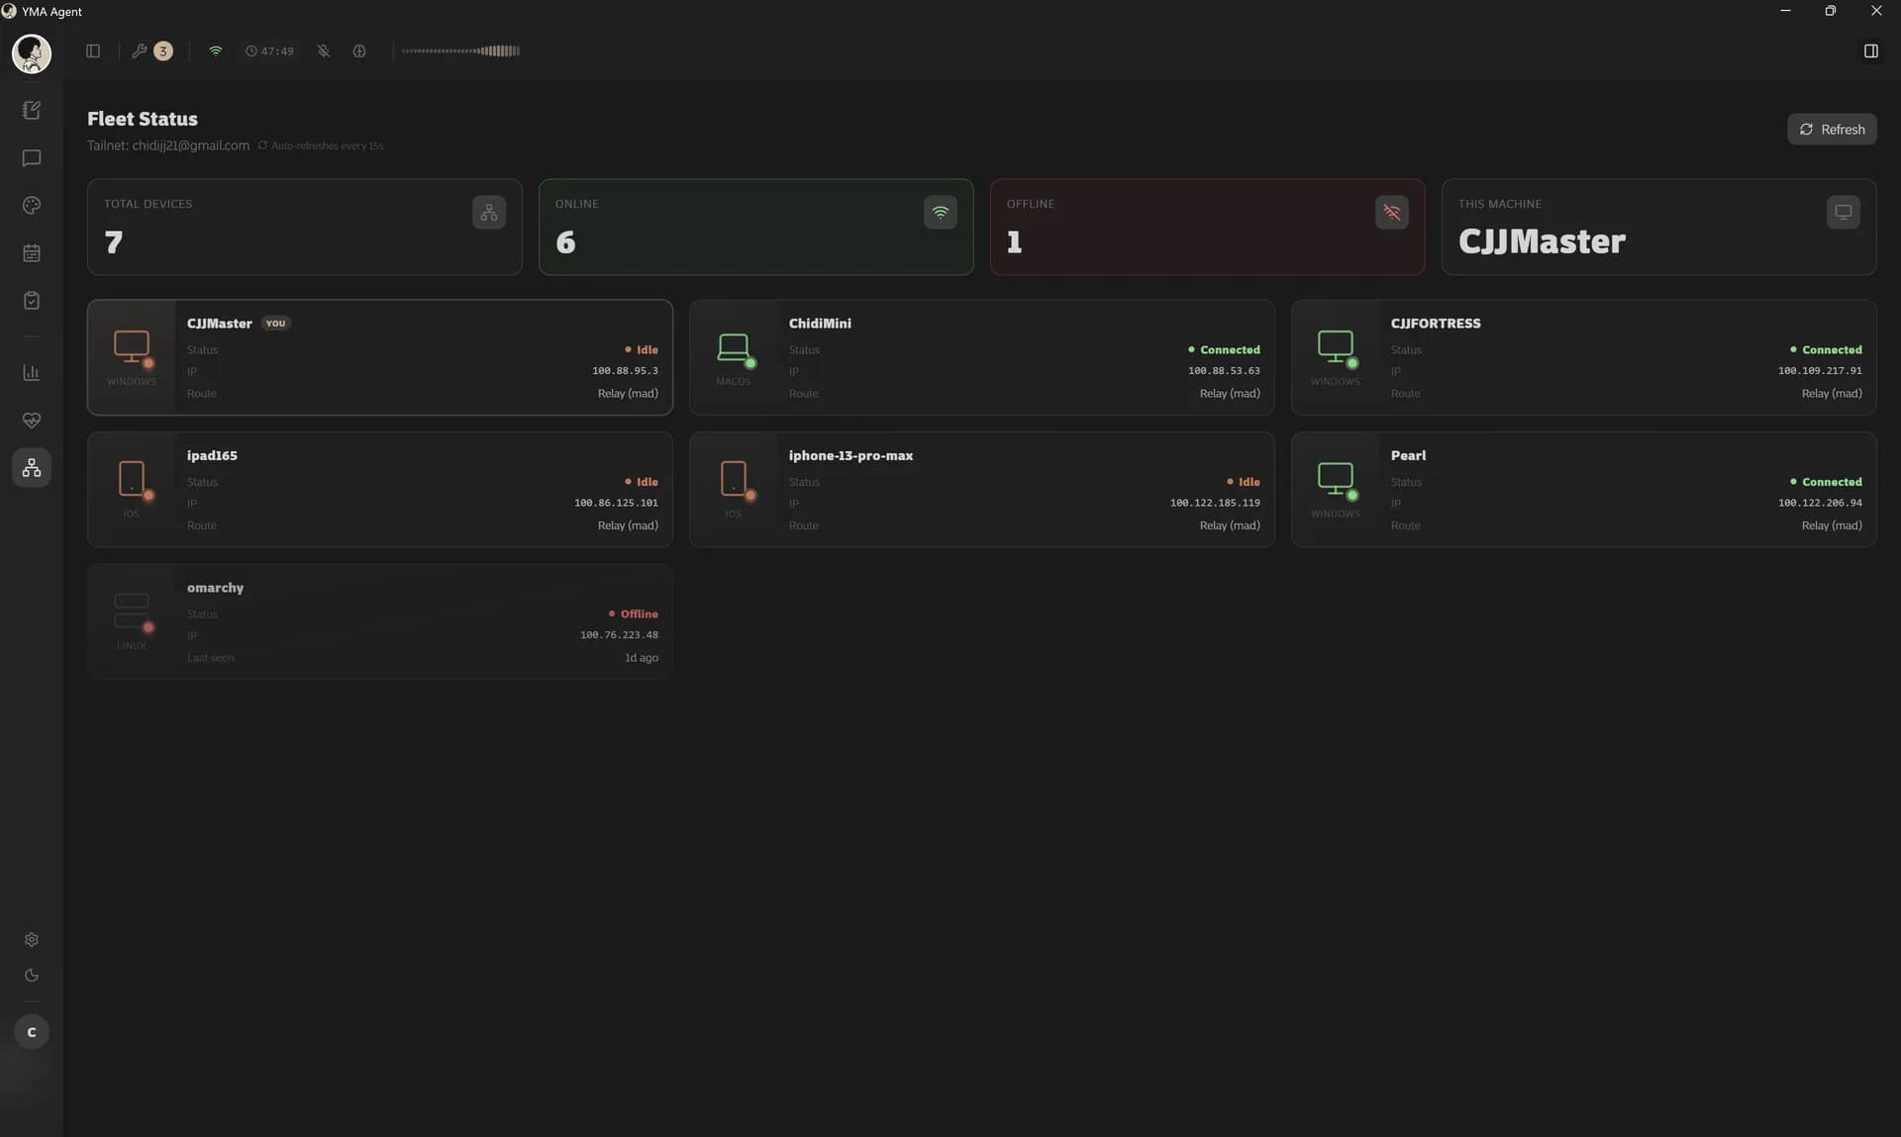Open the health monitor panel

[32, 420]
